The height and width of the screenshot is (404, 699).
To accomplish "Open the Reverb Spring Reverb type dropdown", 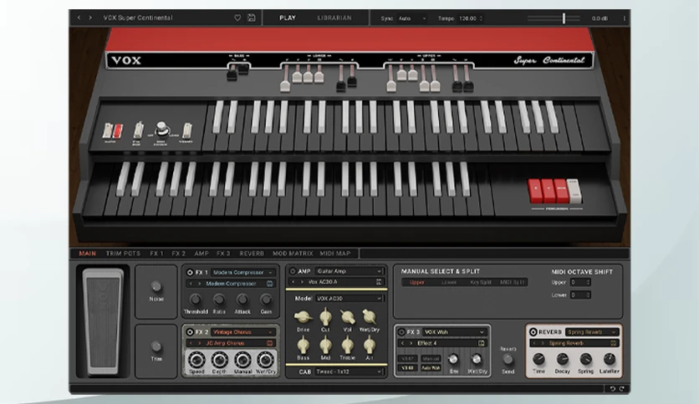I will coord(592,332).
